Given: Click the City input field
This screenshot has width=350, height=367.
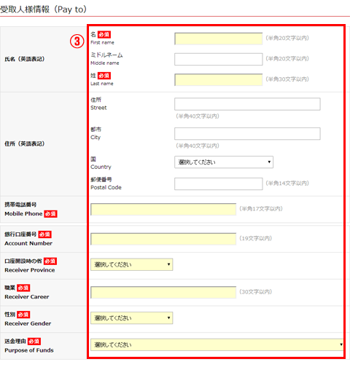Looking at the screenshot, I should pyautogui.click(x=247, y=134).
